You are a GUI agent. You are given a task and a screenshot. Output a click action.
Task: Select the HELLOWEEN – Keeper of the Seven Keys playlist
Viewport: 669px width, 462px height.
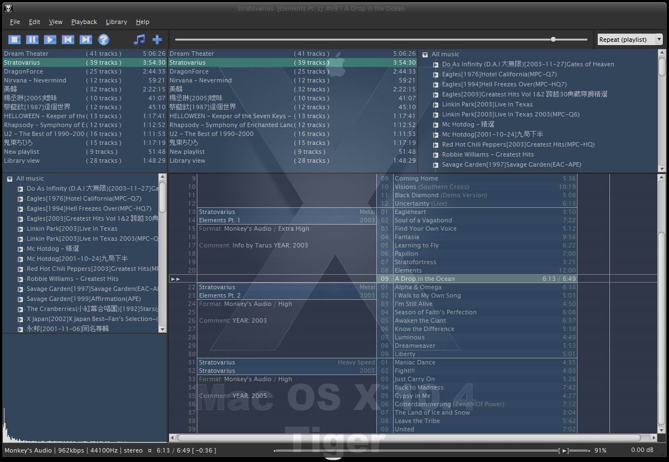tap(293, 116)
